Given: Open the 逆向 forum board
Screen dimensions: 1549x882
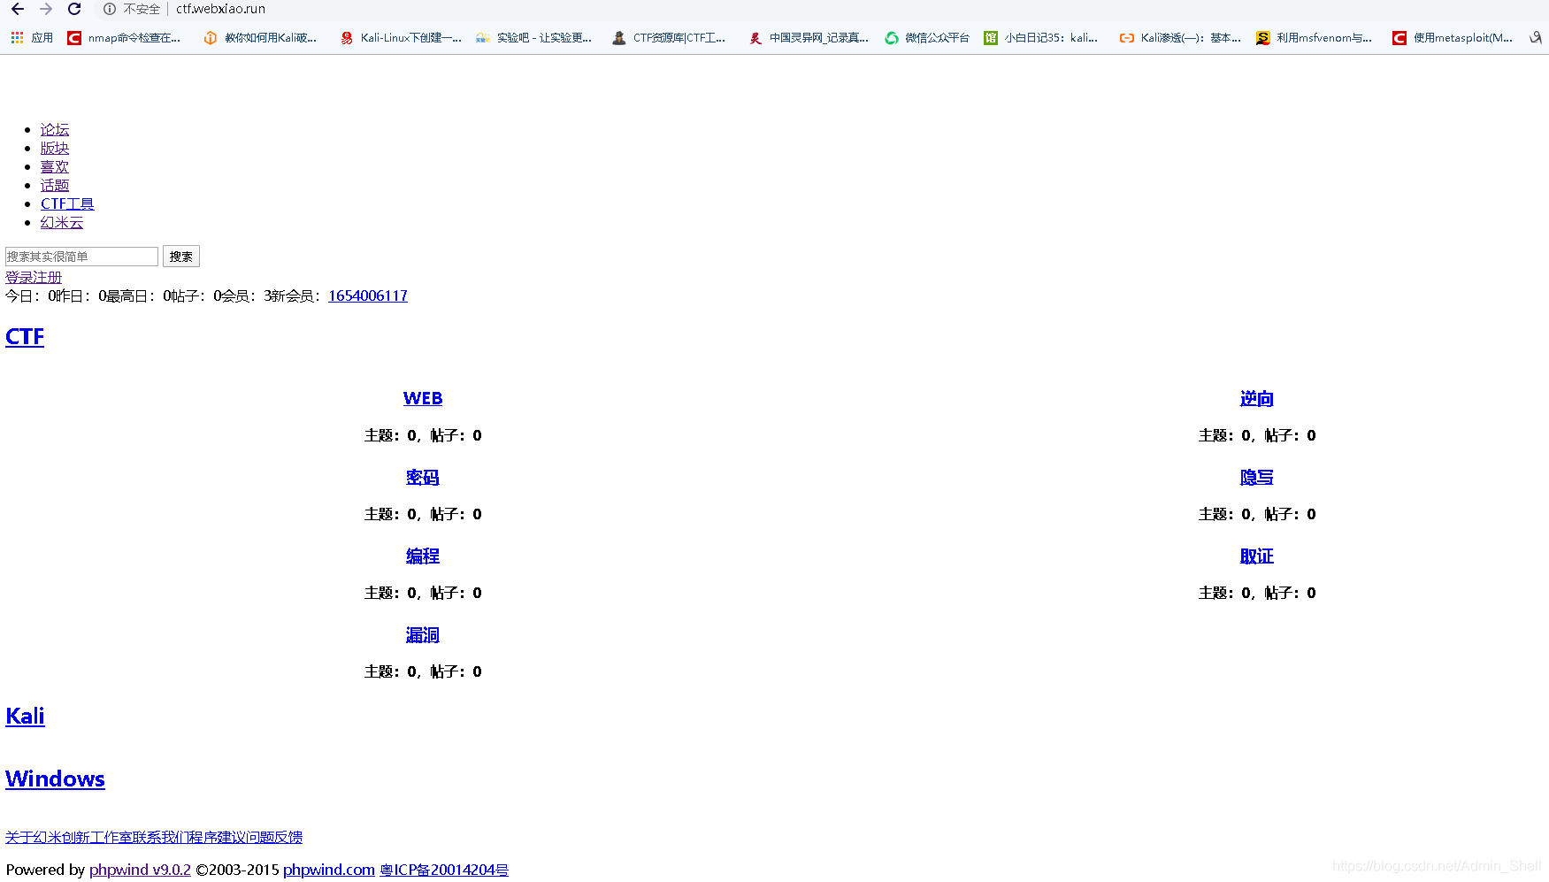Looking at the screenshot, I should [x=1257, y=399].
